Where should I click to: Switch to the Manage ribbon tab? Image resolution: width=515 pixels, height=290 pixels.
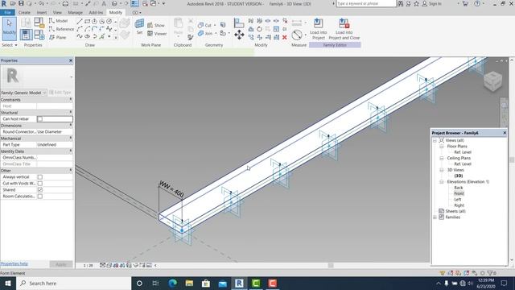point(75,13)
